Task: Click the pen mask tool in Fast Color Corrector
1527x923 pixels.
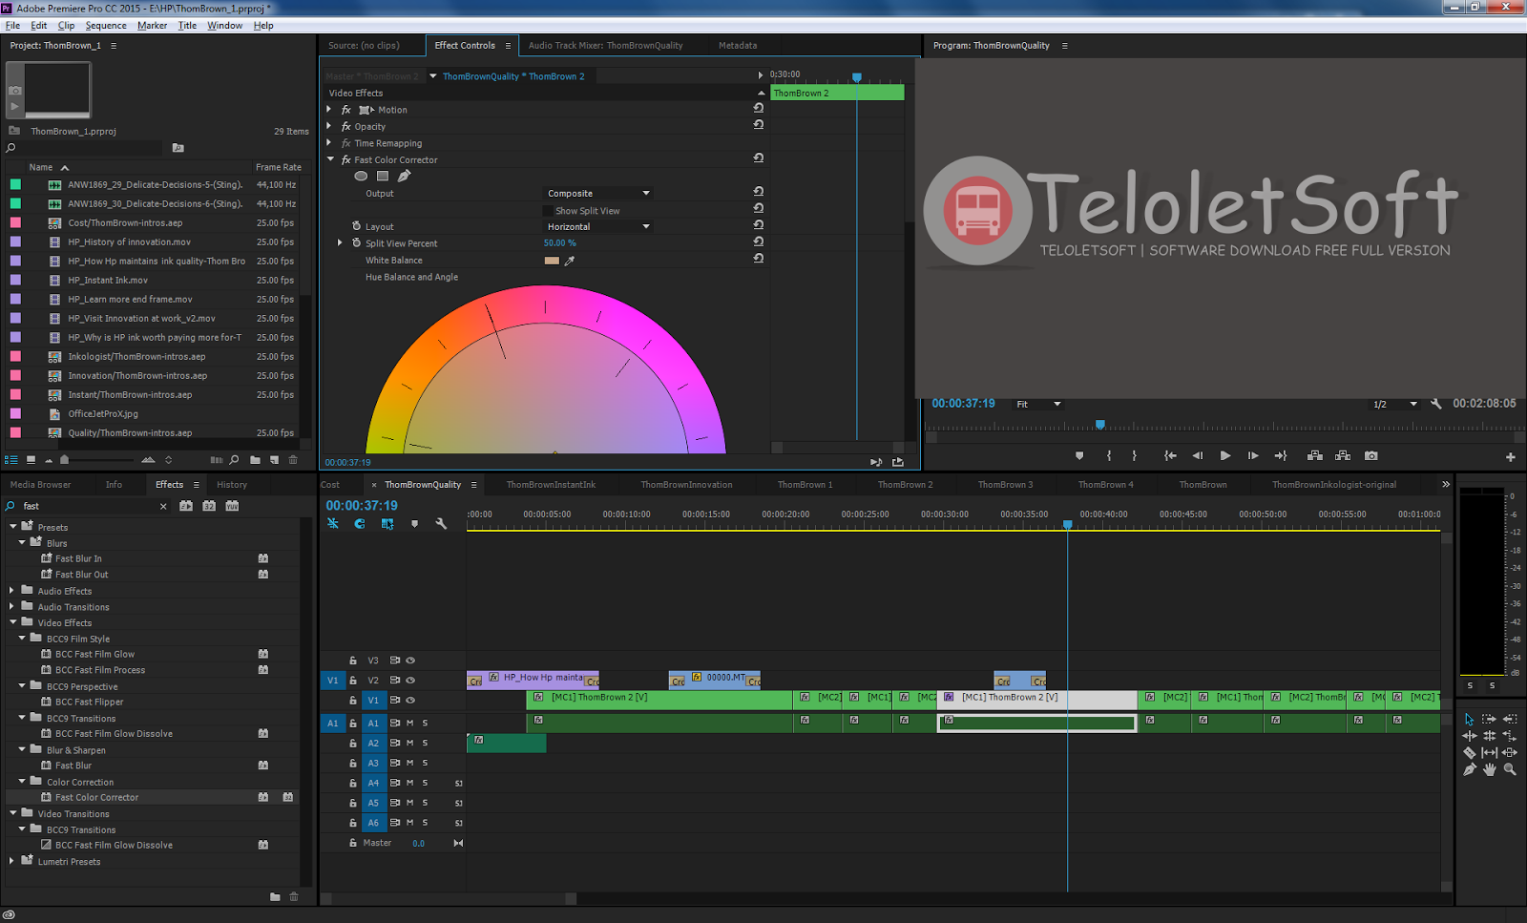Action: [x=404, y=176]
